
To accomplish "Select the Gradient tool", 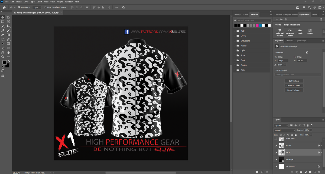I will pos(8,35).
